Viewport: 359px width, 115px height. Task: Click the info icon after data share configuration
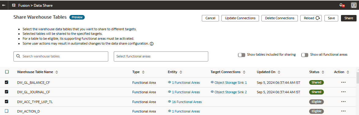click(x=152, y=43)
